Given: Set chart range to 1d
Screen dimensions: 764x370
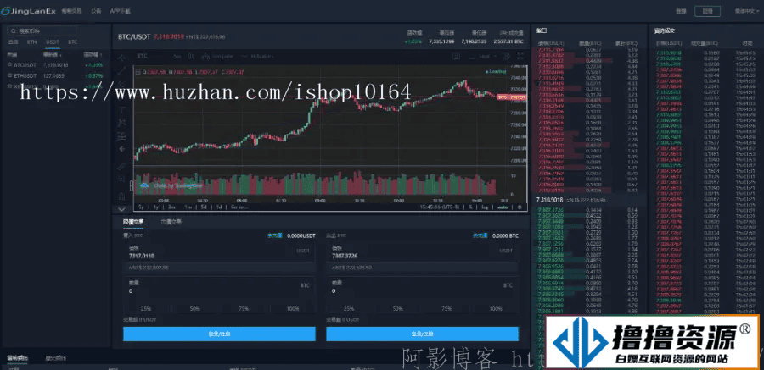Looking at the screenshot, I should pyautogui.click(x=219, y=207).
